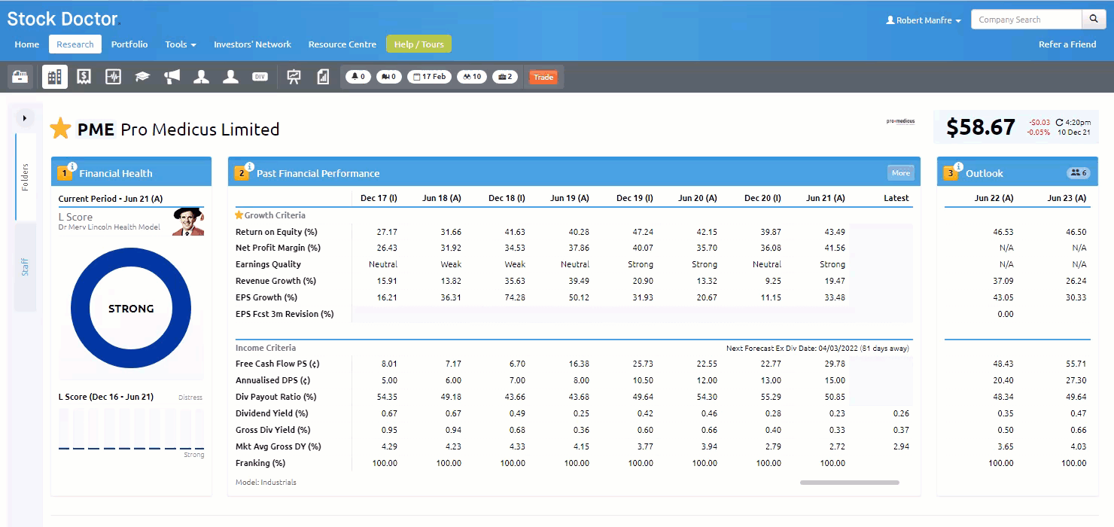Click the search magnifier button
Image resolution: width=1114 pixels, height=527 pixels.
(1094, 20)
